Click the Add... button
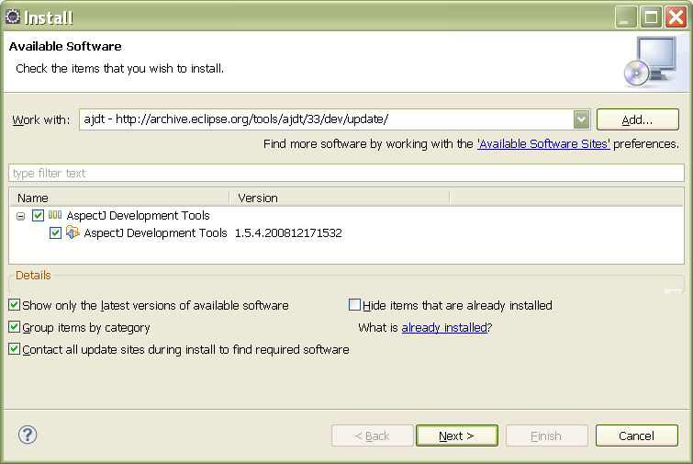 [x=637, y=119]
